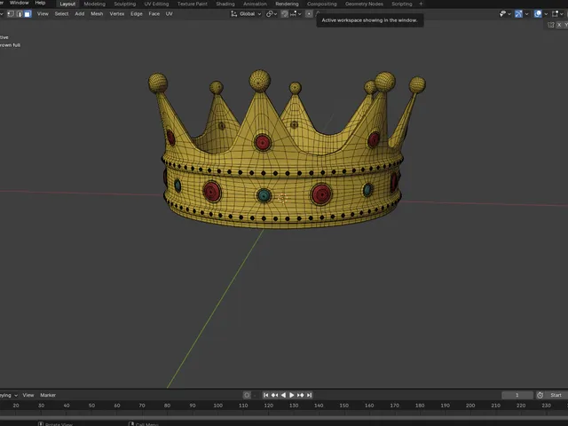568x426 pixels.
Task: Jump to previous keyframe
Action: coord(274,395)
